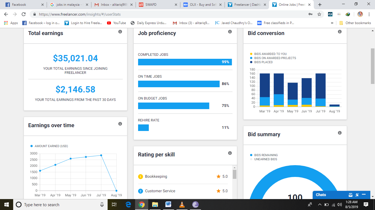Open new browser tab with plus

(320, 5)
